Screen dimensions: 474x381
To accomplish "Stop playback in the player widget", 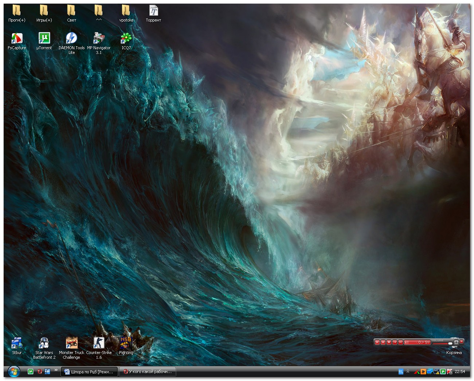I will [389, 342].
